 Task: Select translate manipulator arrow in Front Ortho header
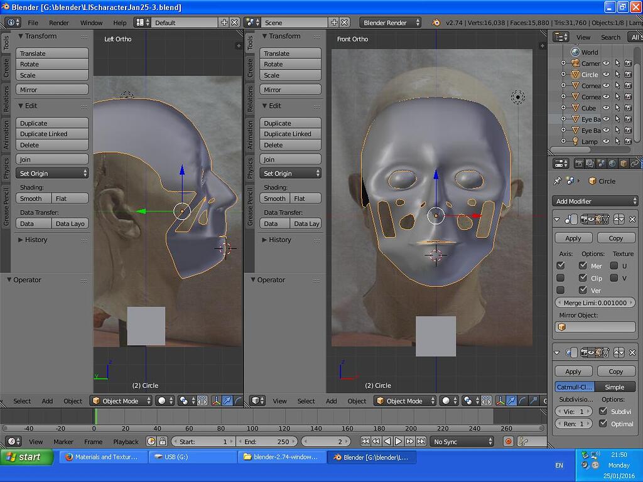[x=511, y=401]
